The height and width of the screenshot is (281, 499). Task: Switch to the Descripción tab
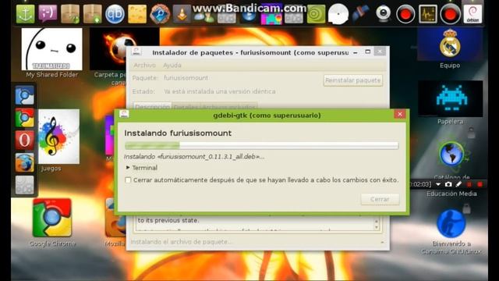click(x=153, y=106)
